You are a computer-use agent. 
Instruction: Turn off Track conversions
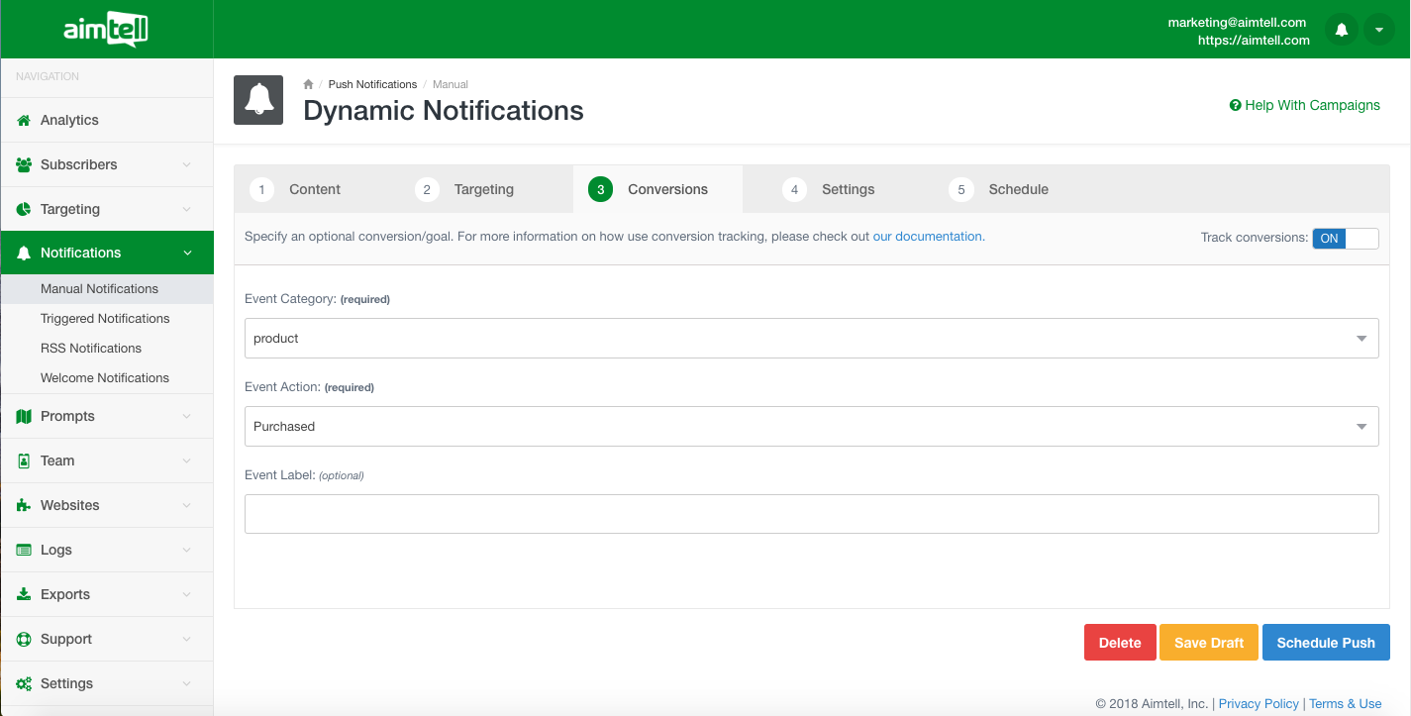(1361, 239)
